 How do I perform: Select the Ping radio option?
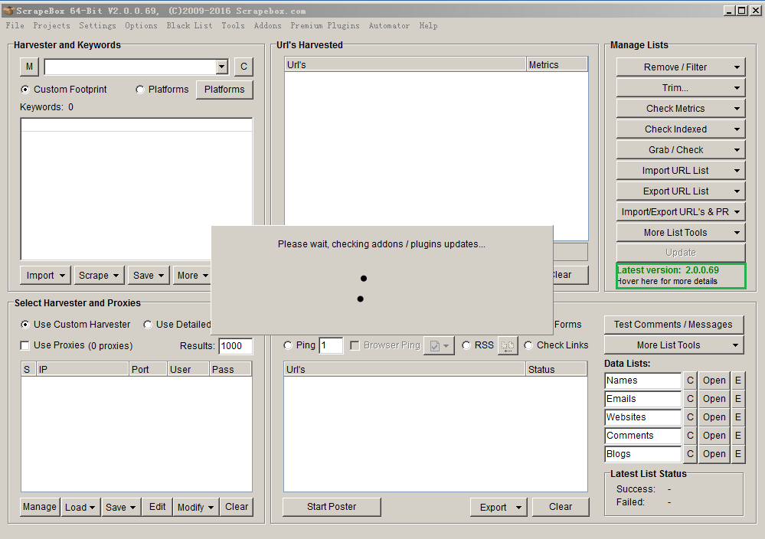click(288, 345)
